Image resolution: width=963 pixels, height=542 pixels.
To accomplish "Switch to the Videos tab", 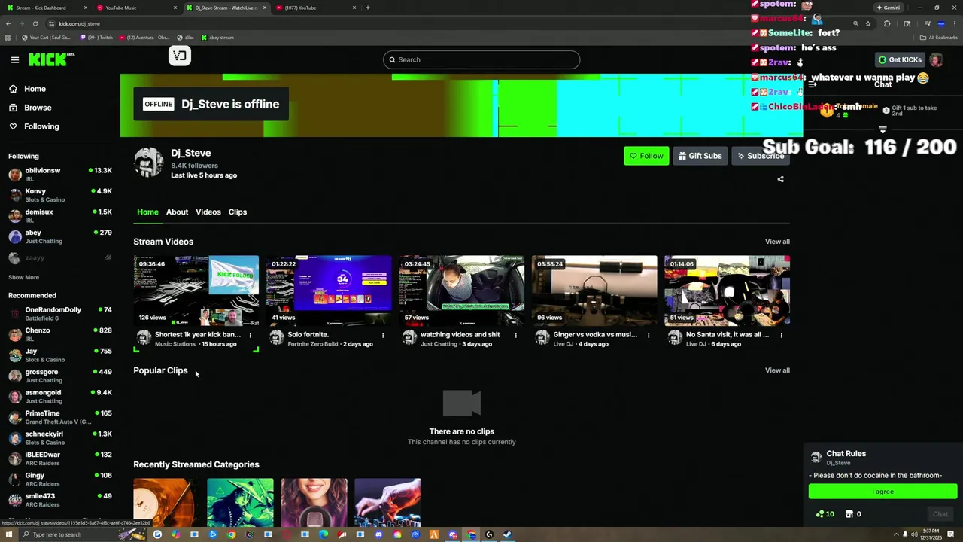I will coord(208,212).
